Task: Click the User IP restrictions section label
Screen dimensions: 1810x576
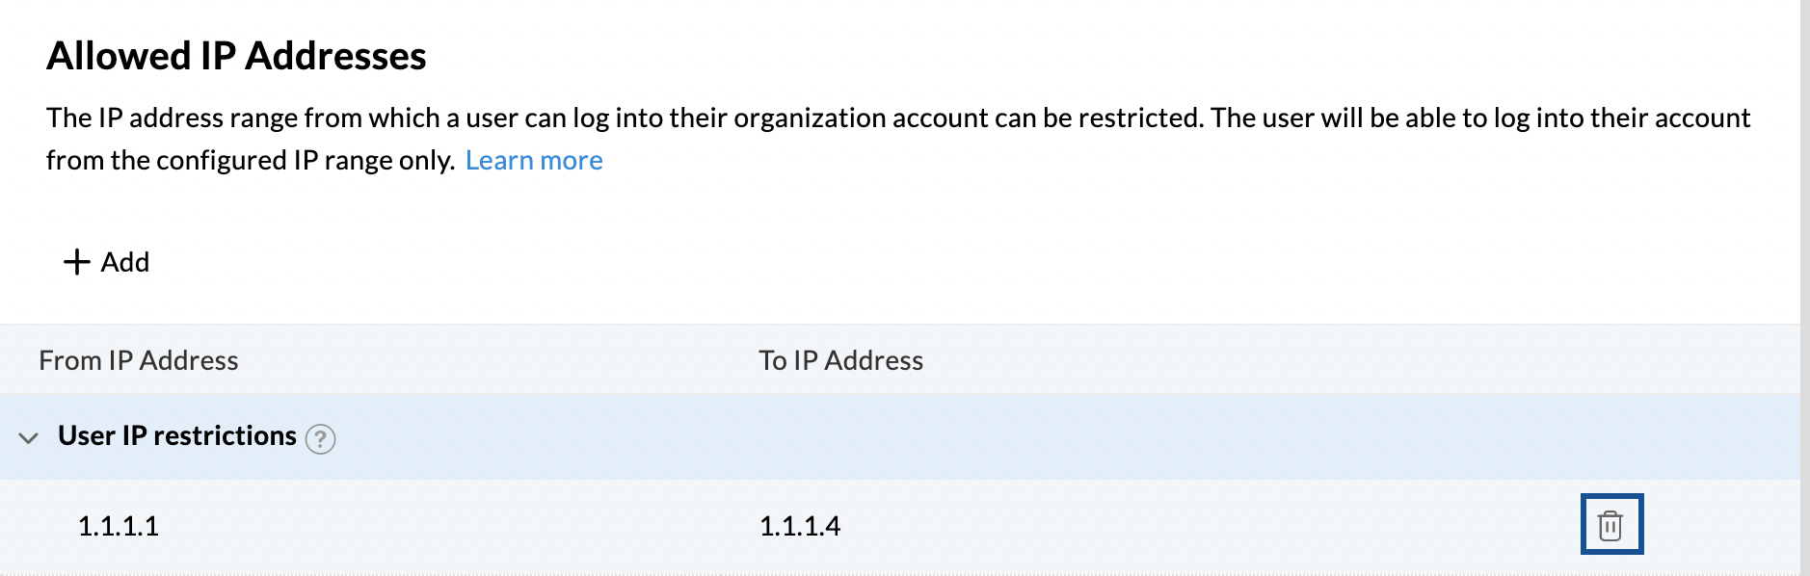Action: [x=177, y=436]
